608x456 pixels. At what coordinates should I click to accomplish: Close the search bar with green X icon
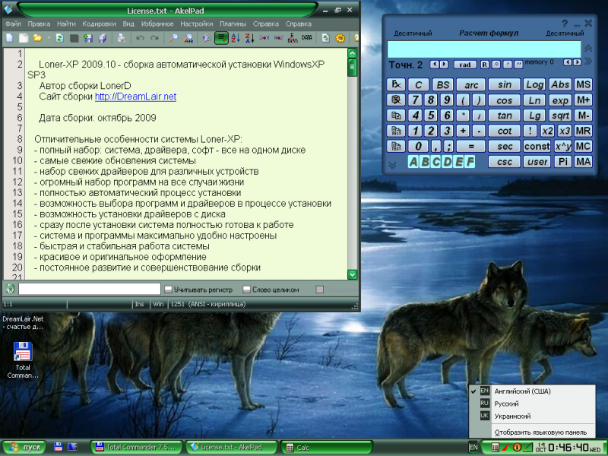10,290
